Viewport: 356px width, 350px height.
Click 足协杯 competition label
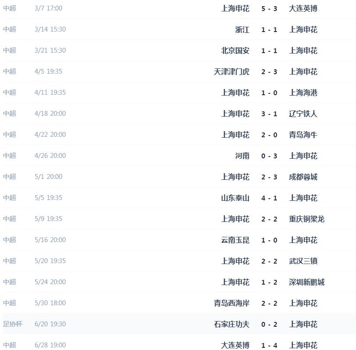tap(13, 324)
